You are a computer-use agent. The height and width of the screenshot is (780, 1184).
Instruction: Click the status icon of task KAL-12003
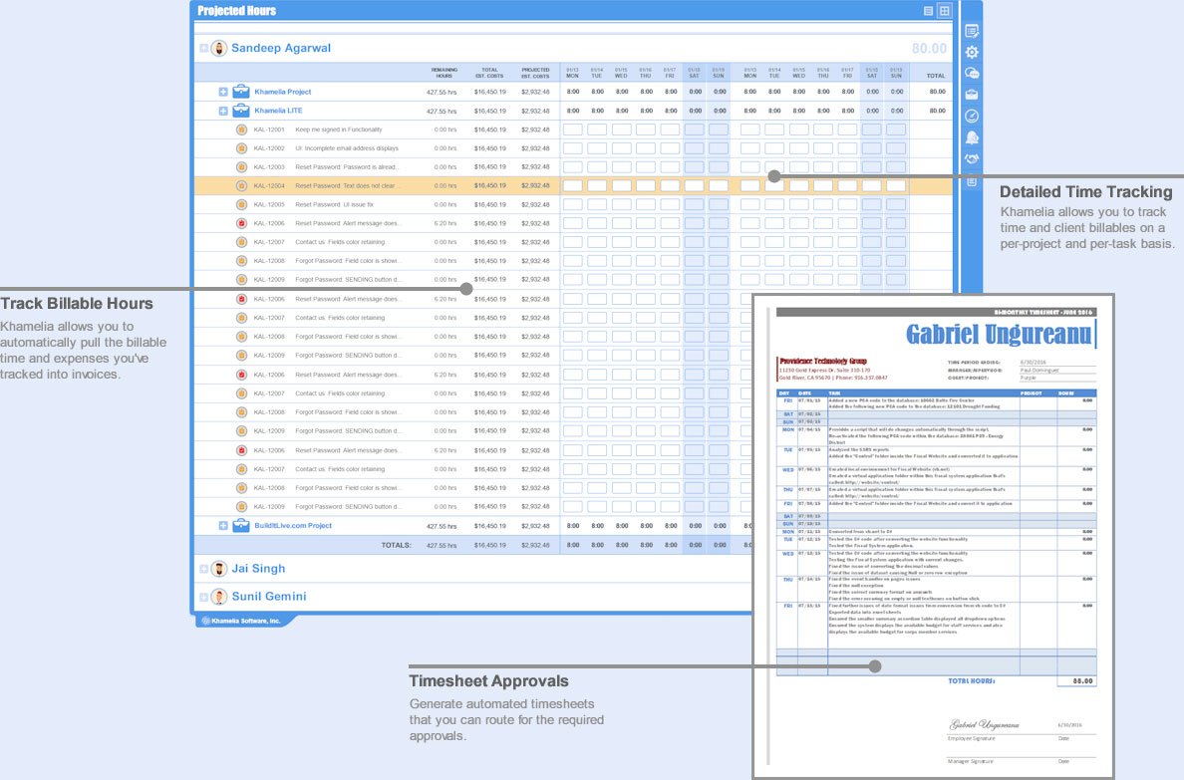pos(241,167)
